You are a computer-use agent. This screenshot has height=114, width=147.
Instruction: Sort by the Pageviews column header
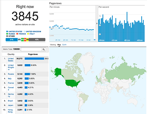click(x=33, y=54)
